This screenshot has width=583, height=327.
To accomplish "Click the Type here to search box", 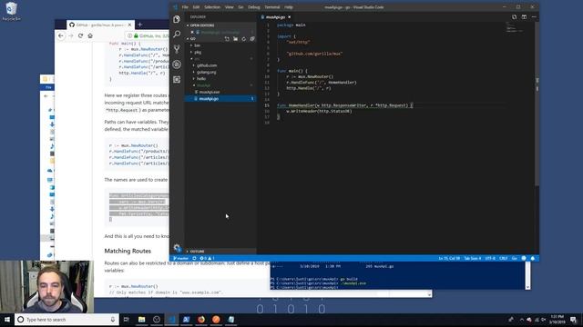I will [66, 319].
